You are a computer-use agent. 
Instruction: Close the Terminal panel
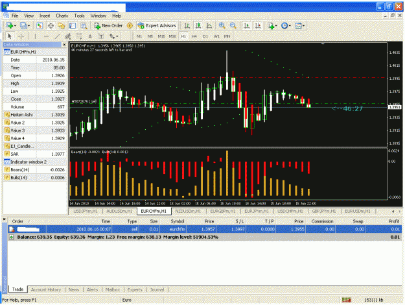(x=4, y=219)
